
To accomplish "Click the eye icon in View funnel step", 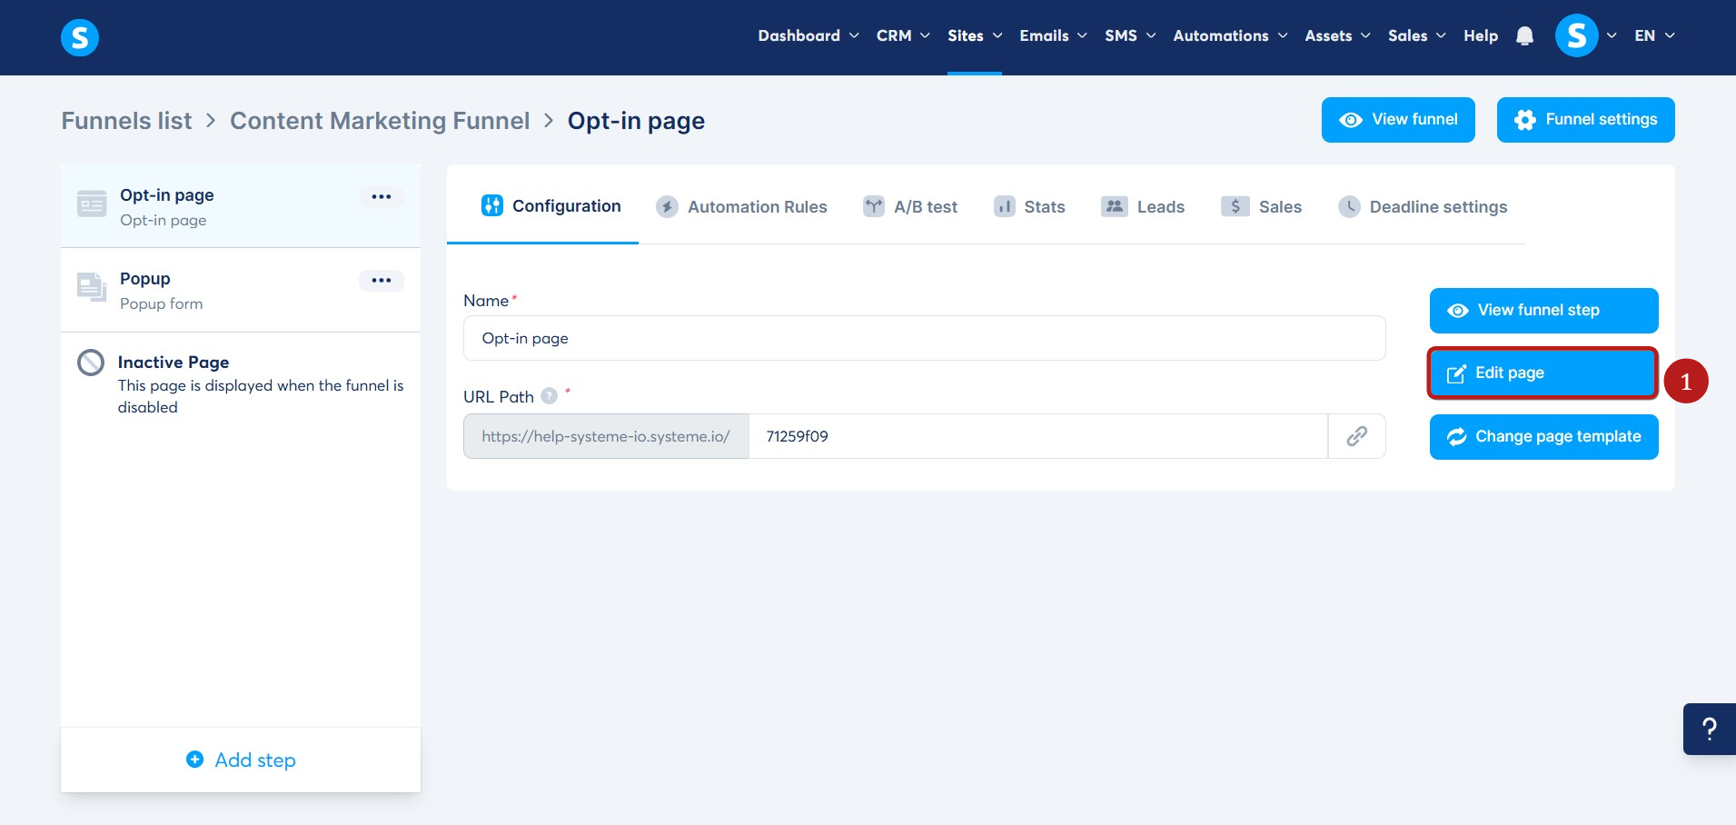I will pos(1458,311).
